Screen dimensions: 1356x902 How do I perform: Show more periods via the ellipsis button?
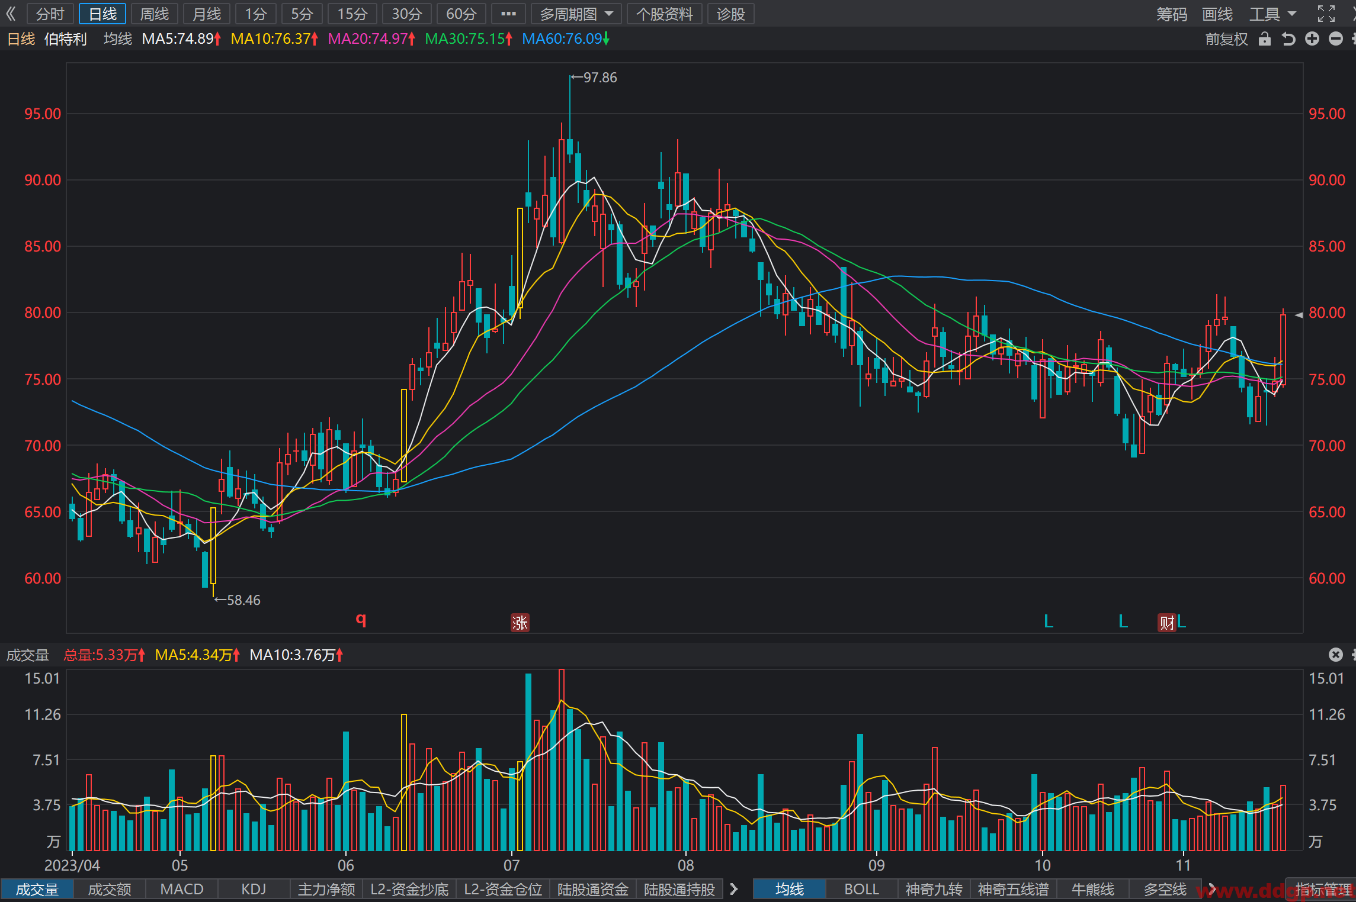(x=508, y=14)
